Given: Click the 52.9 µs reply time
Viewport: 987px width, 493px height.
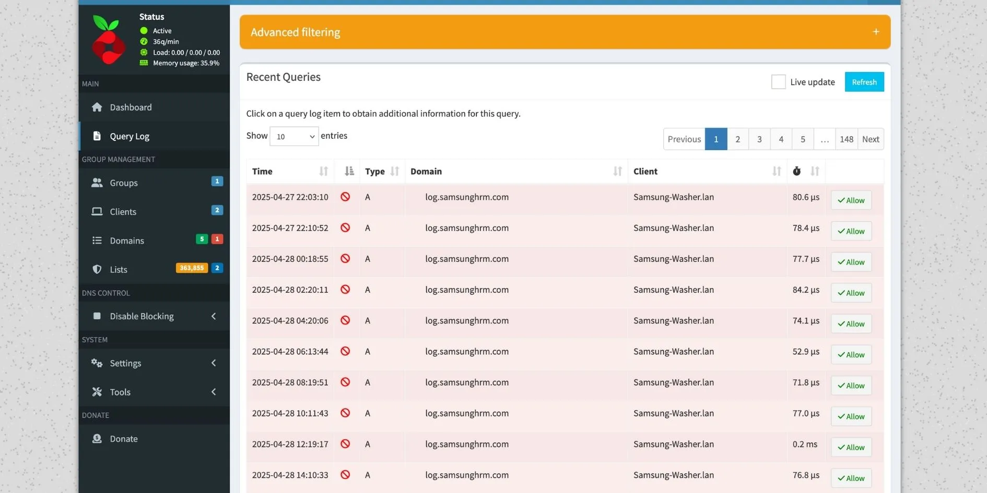Looking at the screenshot, I should (x=806, y=351).
